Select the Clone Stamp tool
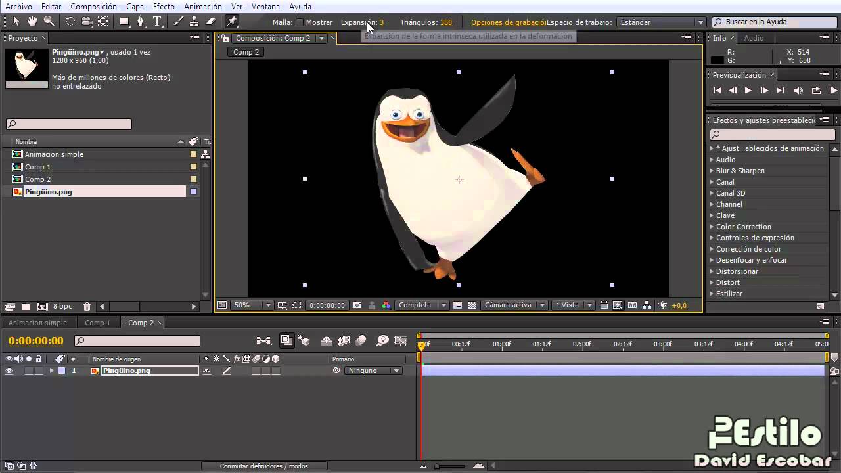 [x=194, y=22]
